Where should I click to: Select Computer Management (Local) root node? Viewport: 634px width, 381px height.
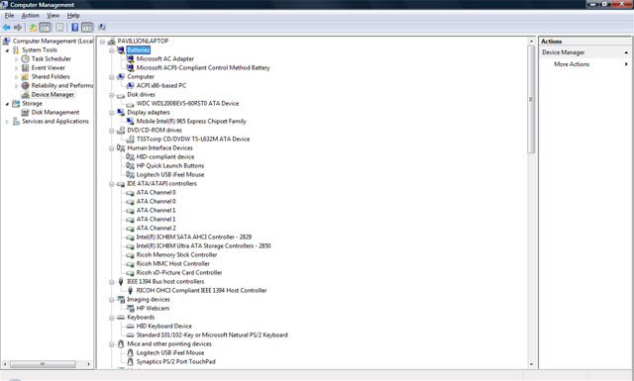(53, 42)
